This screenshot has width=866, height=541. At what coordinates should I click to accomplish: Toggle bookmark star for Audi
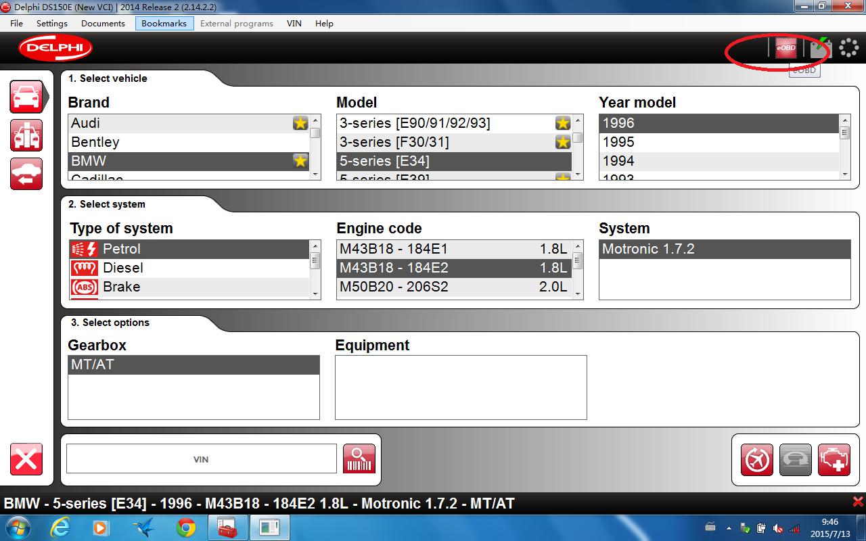300,123
